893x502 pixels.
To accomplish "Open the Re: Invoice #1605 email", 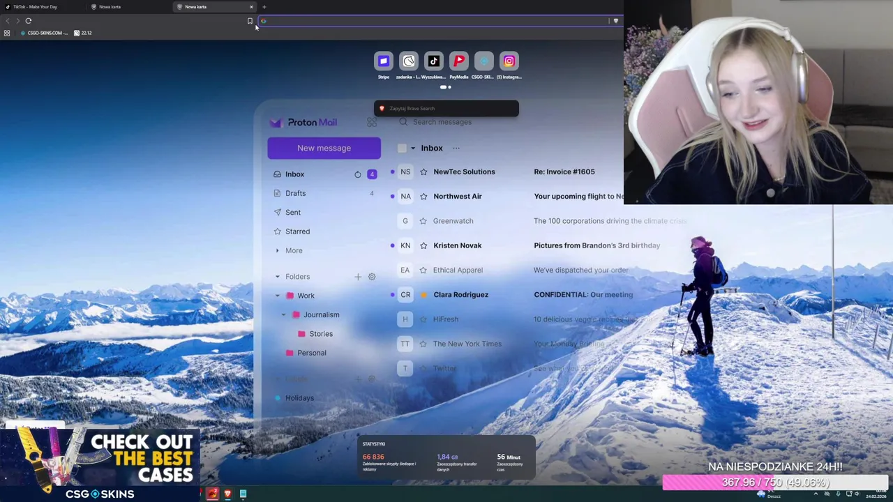I will [564, 172].
